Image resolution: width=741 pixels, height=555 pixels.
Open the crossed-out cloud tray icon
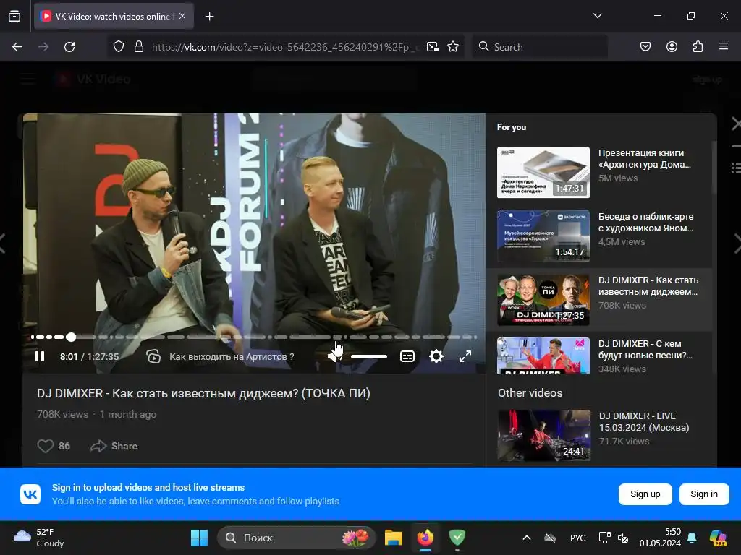tap(550, 538)
